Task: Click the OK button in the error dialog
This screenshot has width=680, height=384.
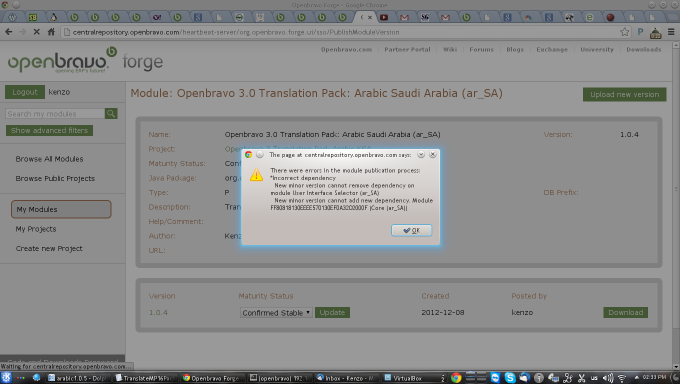Action: 411,230
